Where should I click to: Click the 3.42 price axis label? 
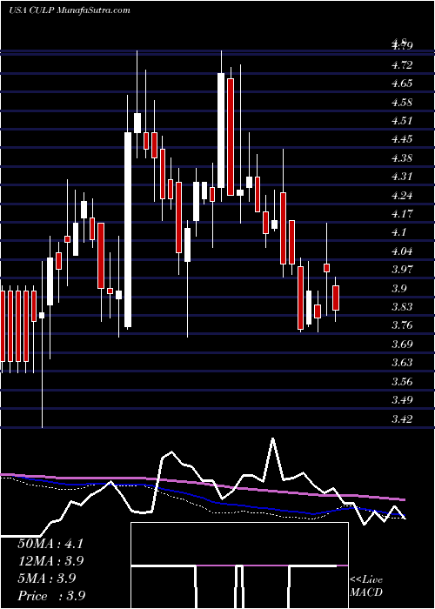coord(402,418)
